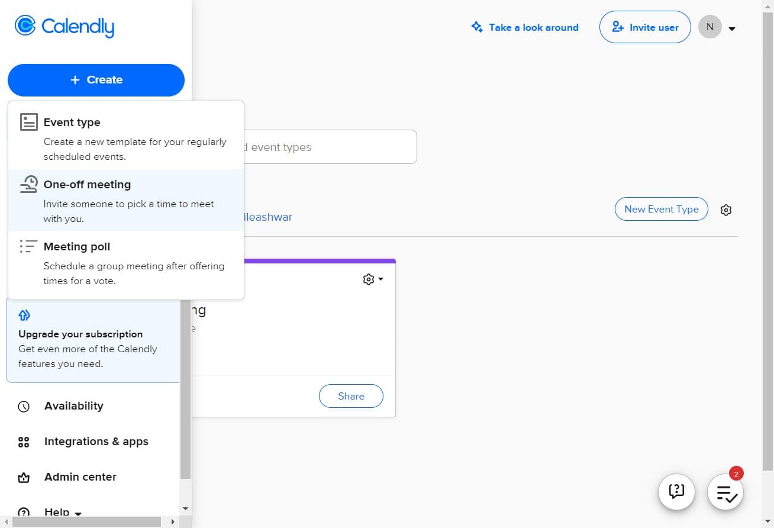Click Take a look around link
This screenshot has height=528, width=774.
point(524,27)
